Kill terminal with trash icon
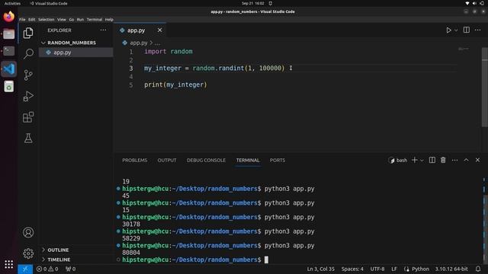 coord(443,160)
